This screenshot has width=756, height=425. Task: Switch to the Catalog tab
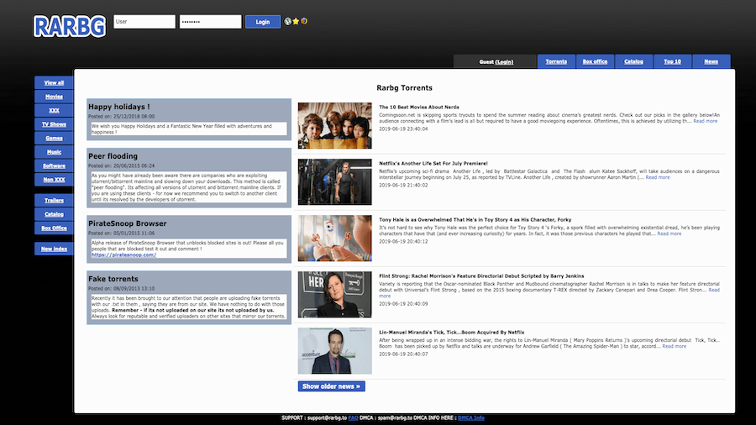(633, 61)
